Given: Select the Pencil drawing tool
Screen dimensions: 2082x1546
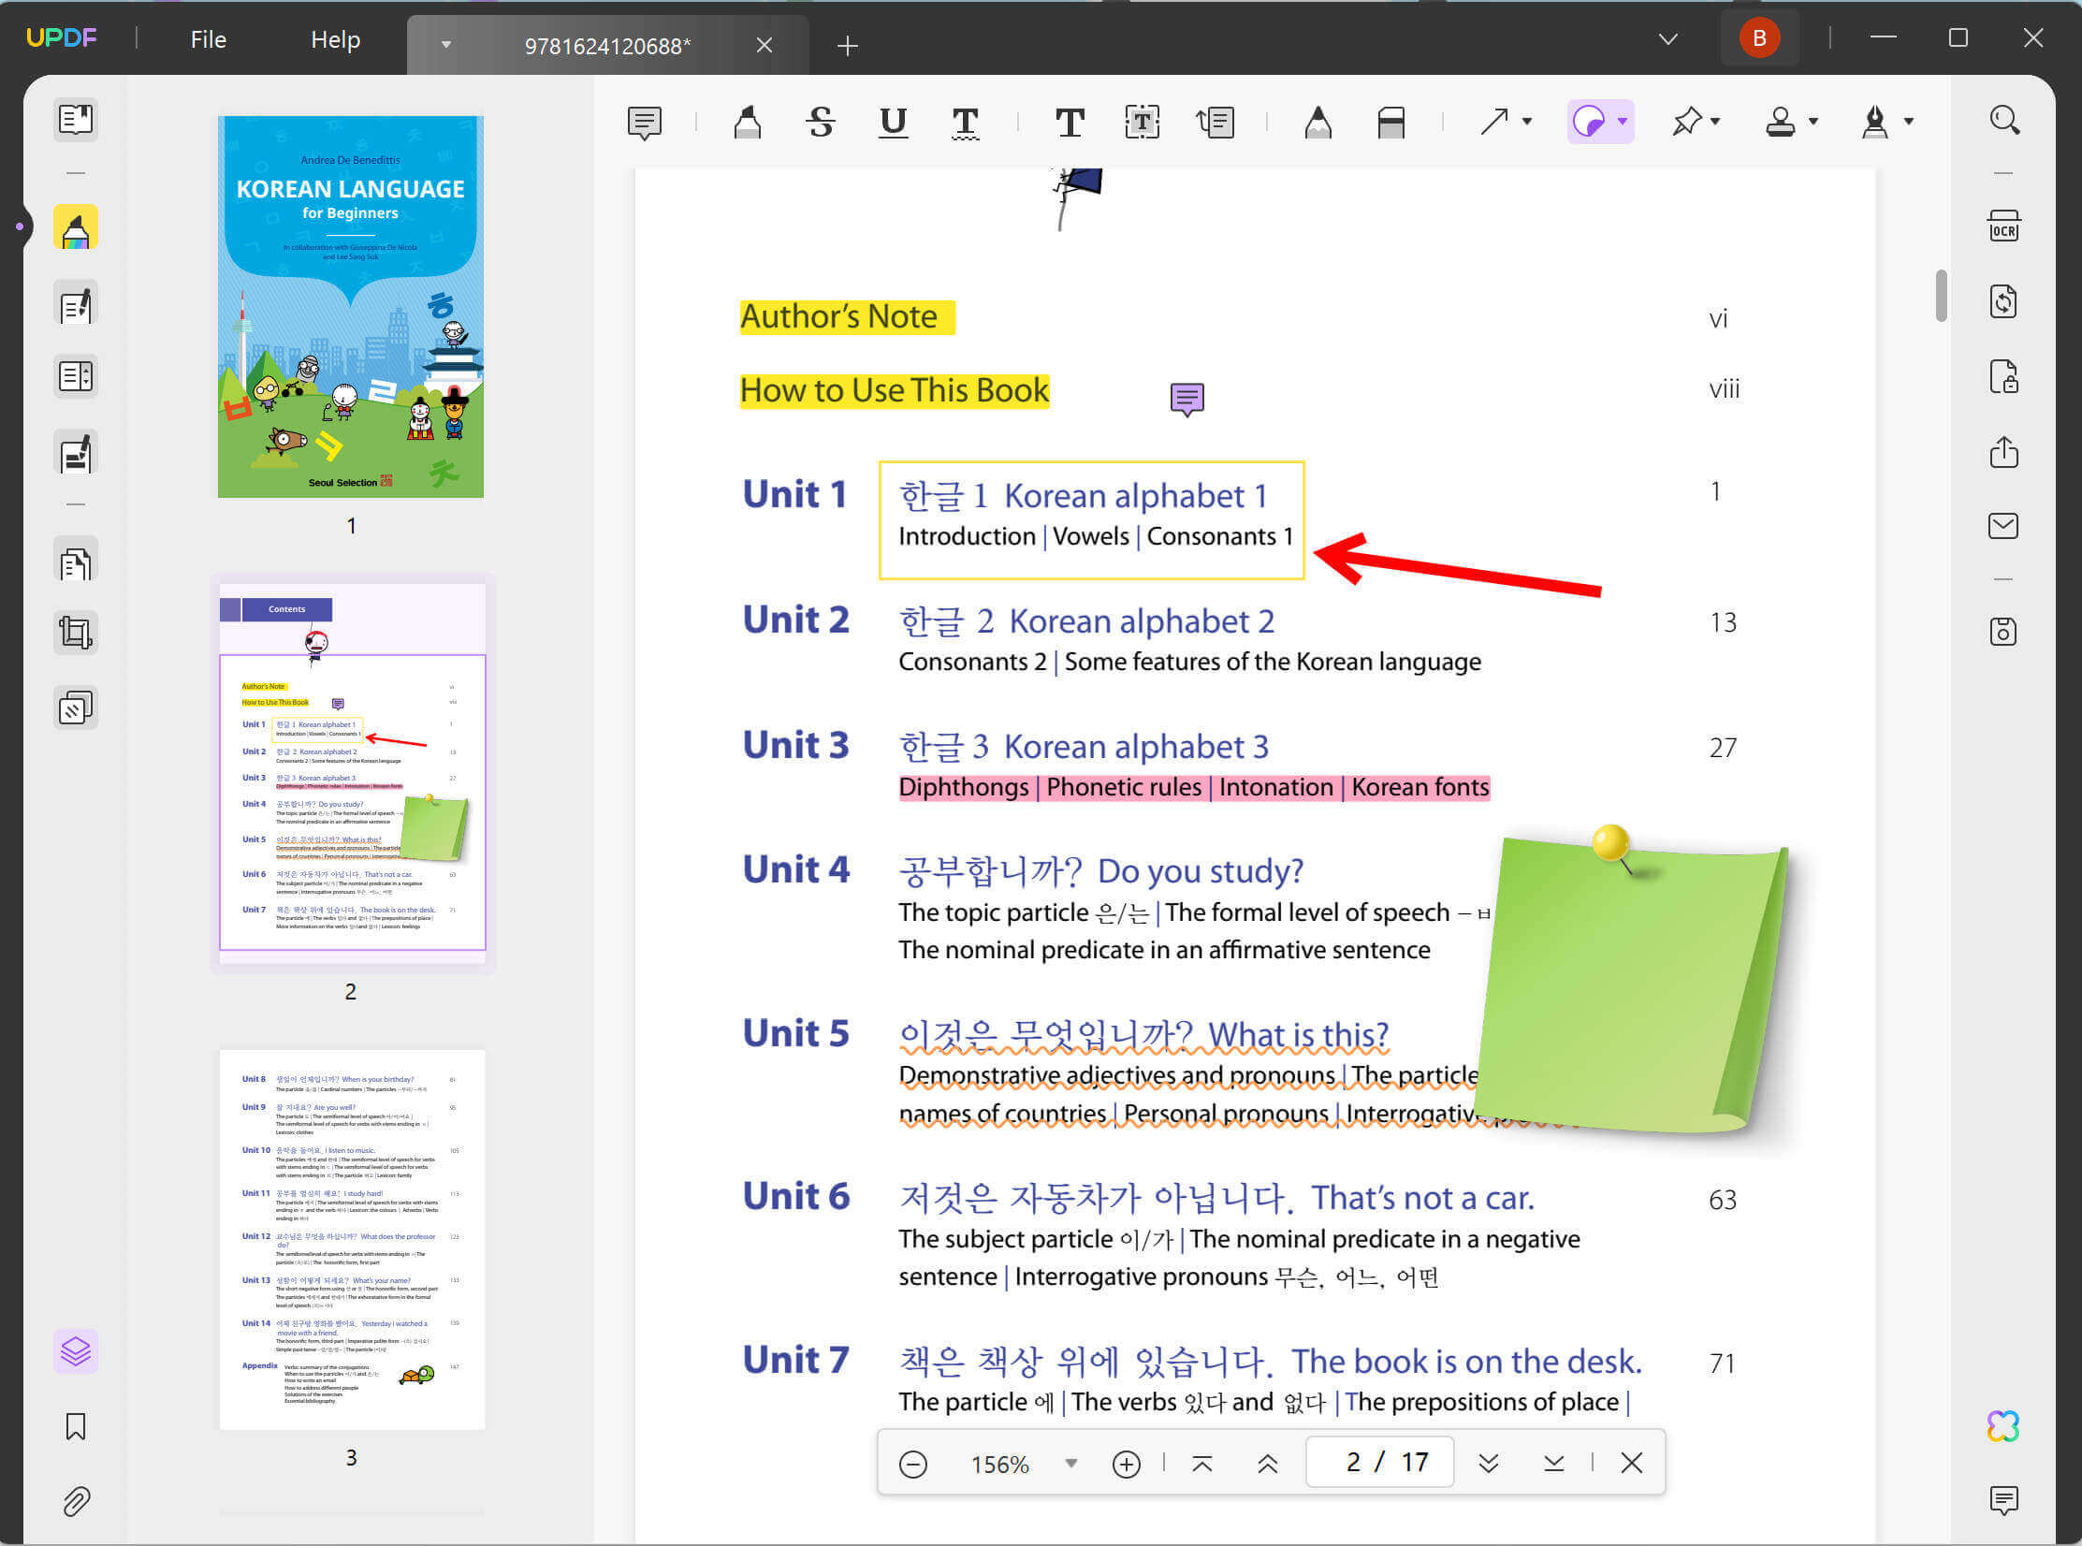Looking at the screenshot, I should coord(1318,122).
